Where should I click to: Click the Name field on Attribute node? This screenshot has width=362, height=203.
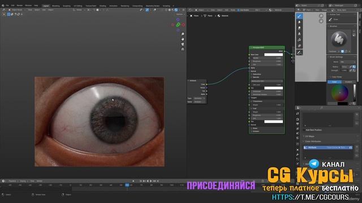click(x=199, y=101)
